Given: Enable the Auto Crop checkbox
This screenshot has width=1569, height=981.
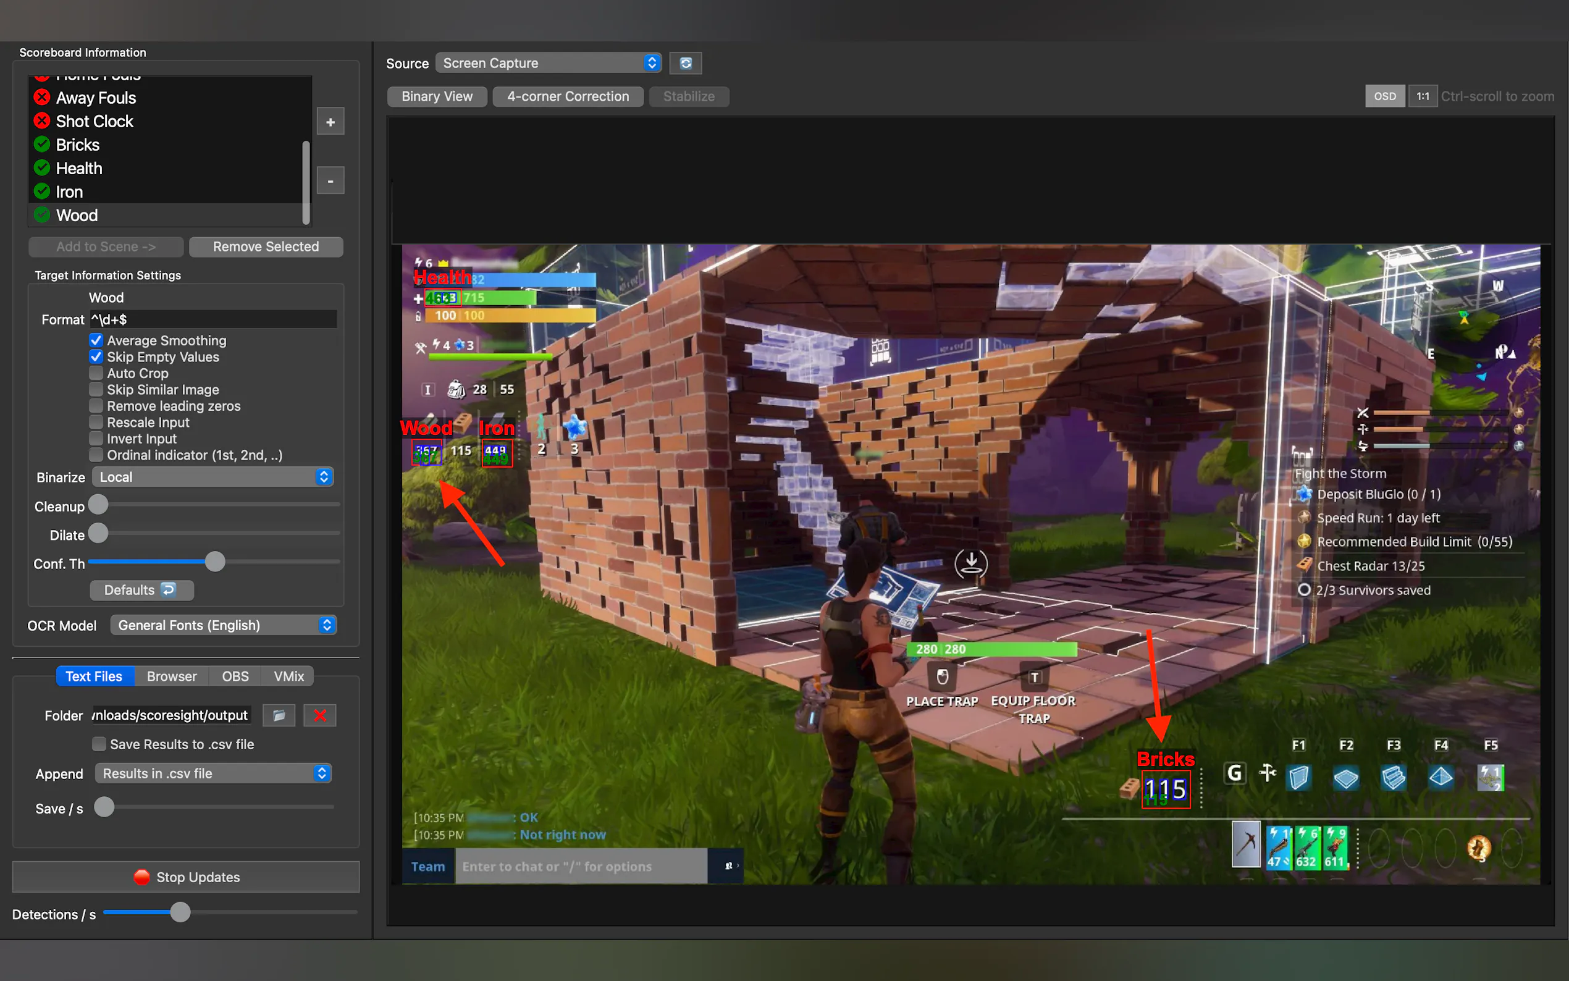Looking at the screenshot, I should pos(96,373).
